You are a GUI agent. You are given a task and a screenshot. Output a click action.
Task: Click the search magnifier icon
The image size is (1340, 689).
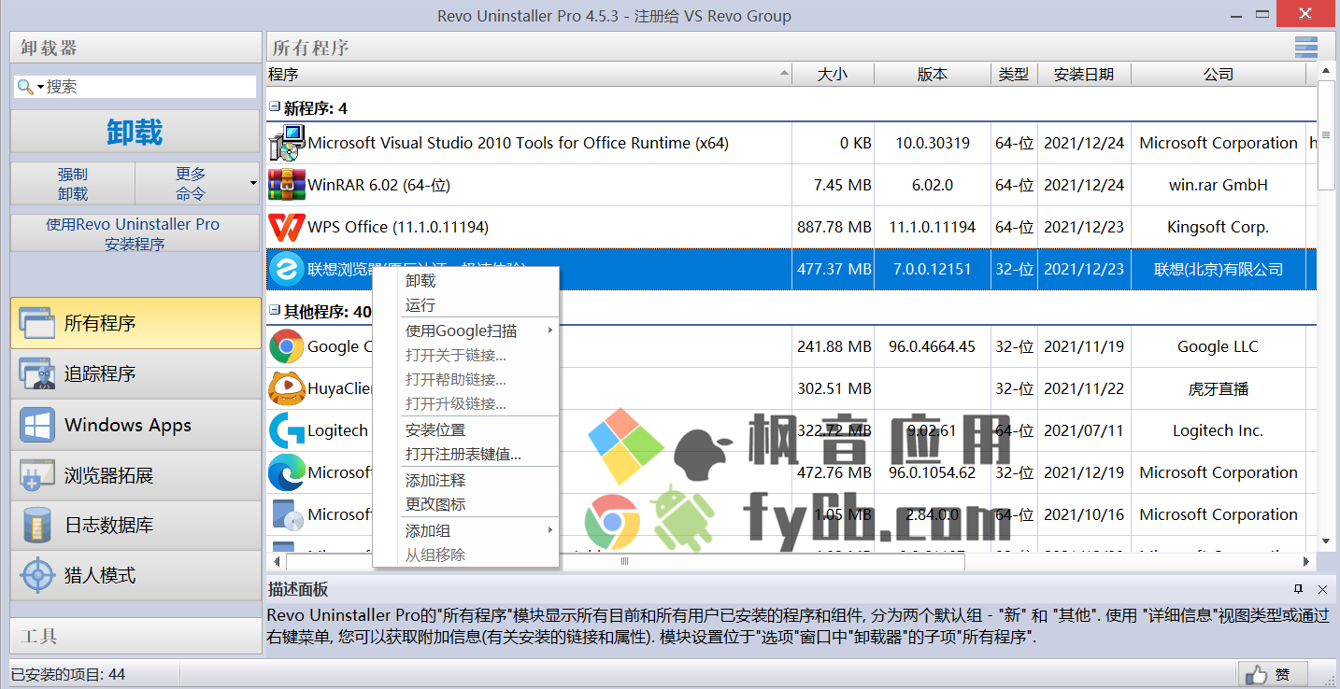point(24,87)
